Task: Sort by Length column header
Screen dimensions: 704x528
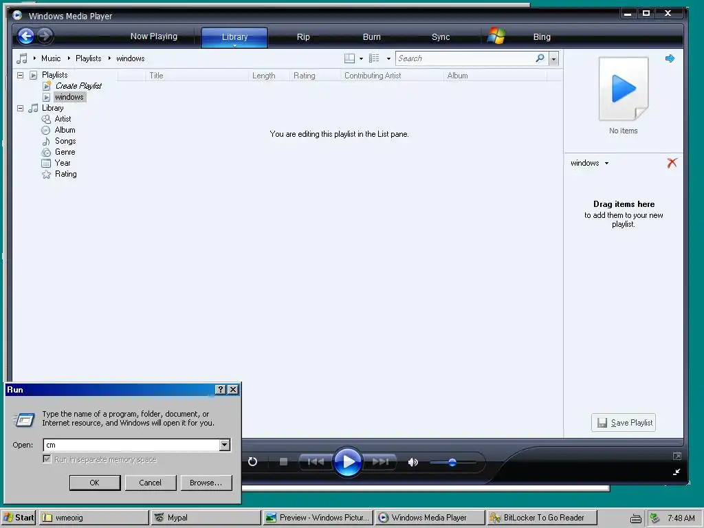Action: click(269, 76)
